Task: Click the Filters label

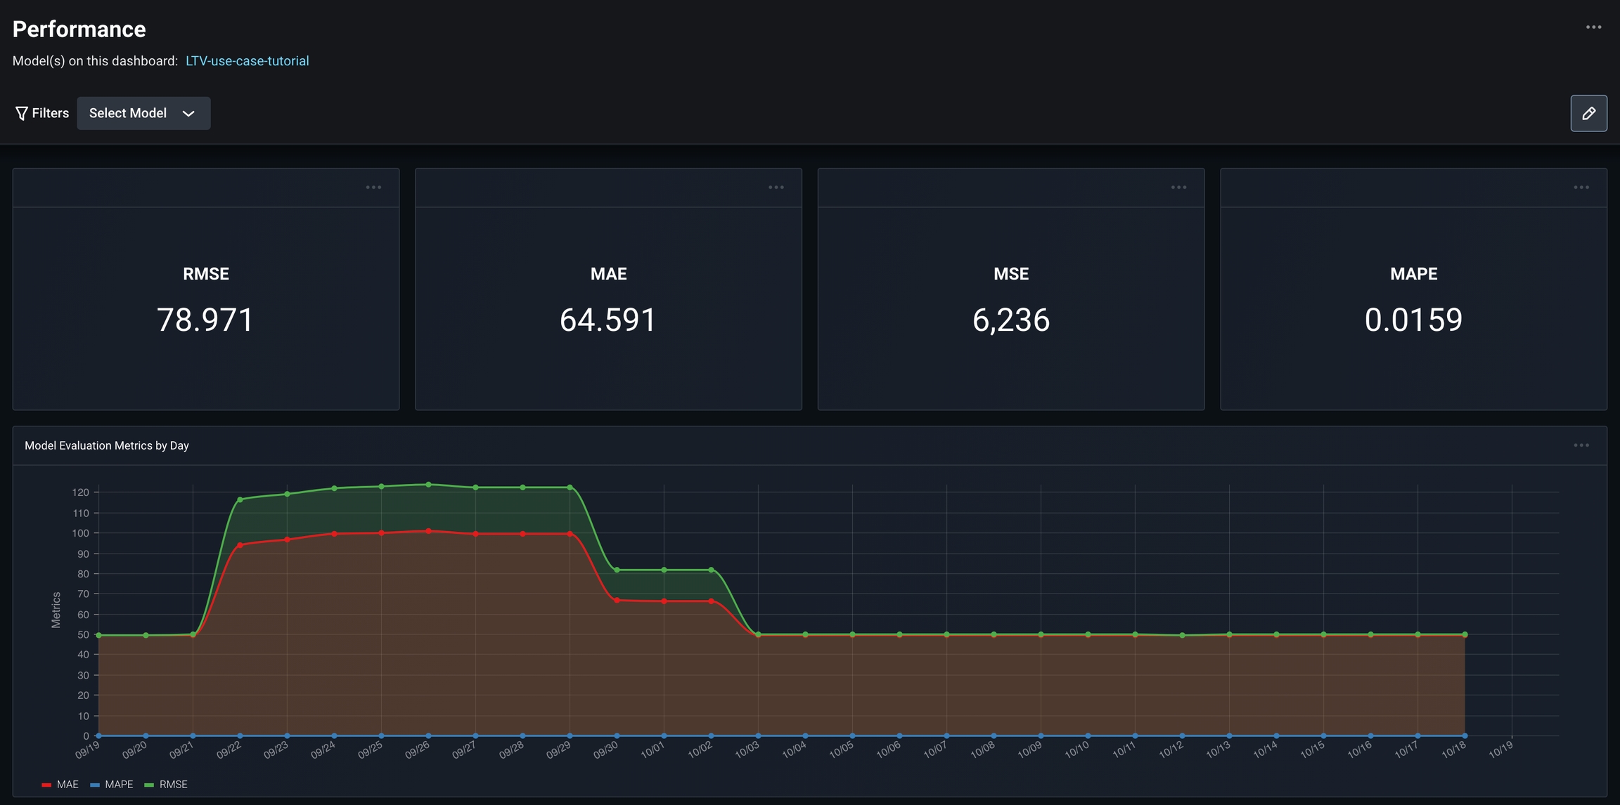Action: [x=50, y=113]
